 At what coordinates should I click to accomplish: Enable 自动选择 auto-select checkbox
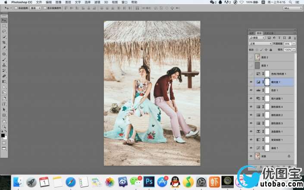click(x=16, y=8)
